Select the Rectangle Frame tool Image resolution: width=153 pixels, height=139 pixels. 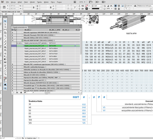[x=5, y=47]
